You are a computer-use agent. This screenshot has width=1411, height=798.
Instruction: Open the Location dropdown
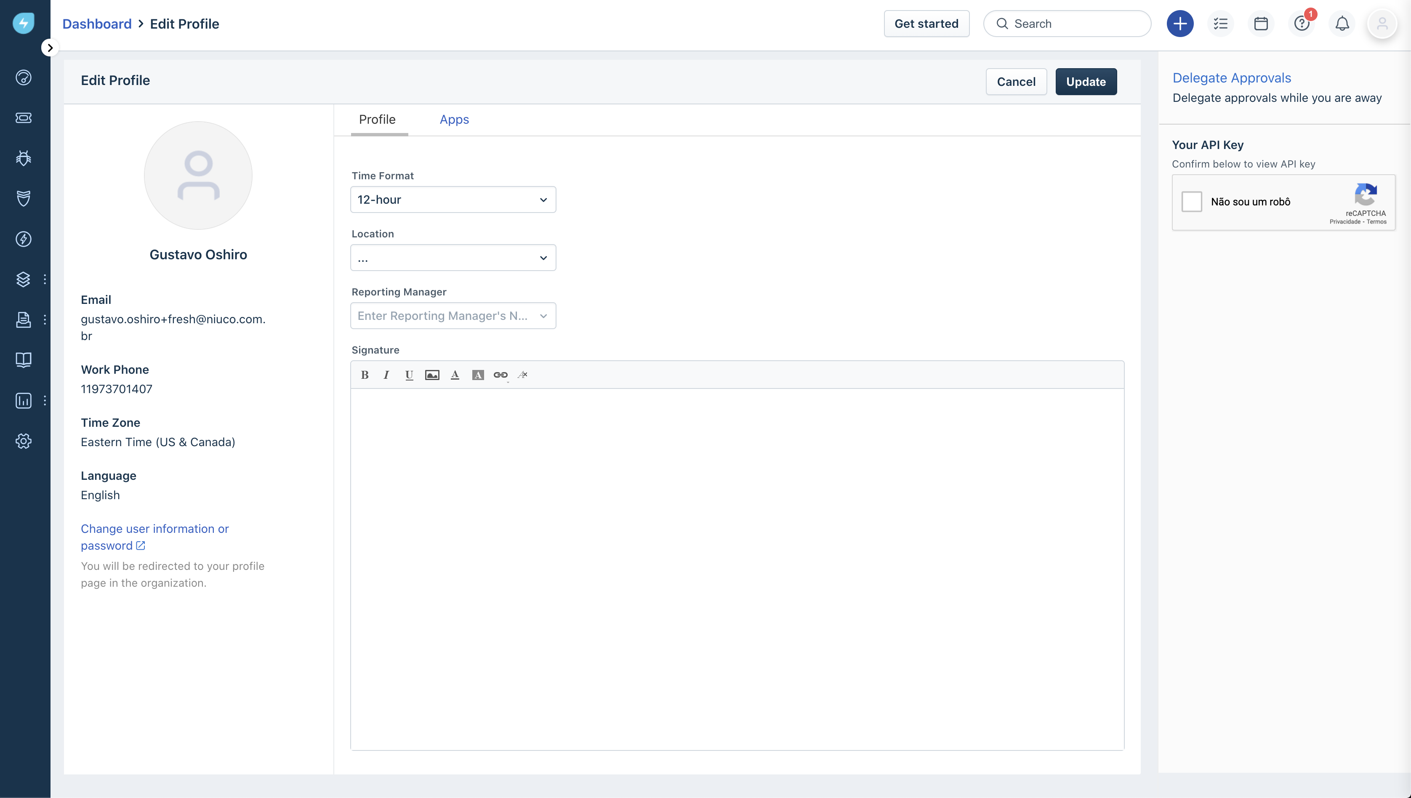[453, 258]
